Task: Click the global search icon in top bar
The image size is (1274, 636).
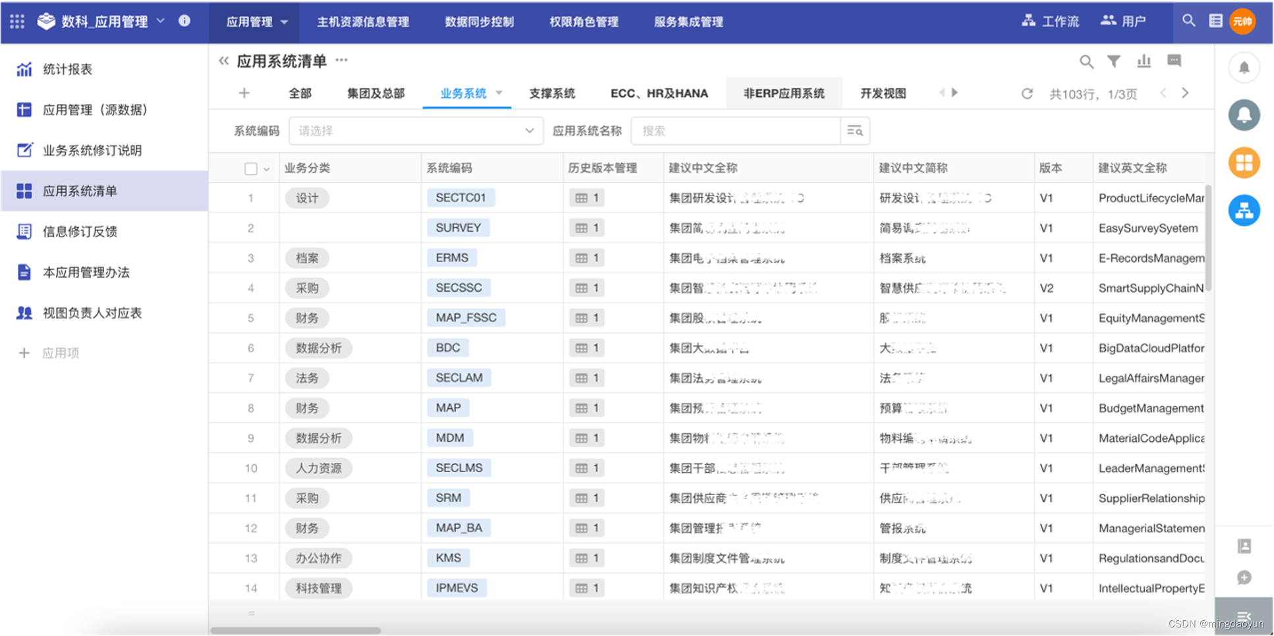Action: click(1188, 20)
